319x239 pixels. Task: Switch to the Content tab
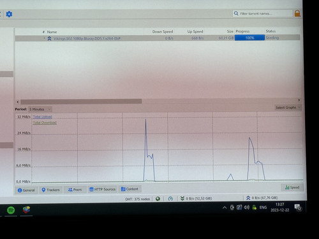click(x=130, y=189)
